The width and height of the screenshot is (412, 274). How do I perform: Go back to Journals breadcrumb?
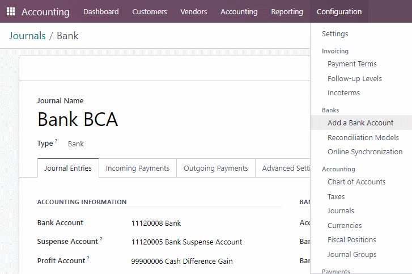point(27,36)
